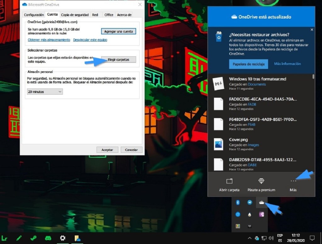Open the Más three-dots menu

pos(293,181)
